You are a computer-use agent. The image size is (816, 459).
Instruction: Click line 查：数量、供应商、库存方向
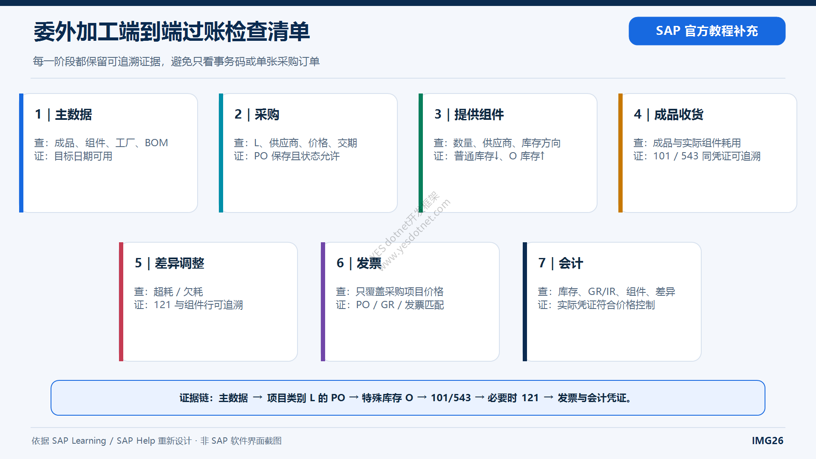[497, 143]
